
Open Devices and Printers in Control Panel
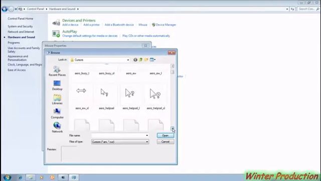79,20
